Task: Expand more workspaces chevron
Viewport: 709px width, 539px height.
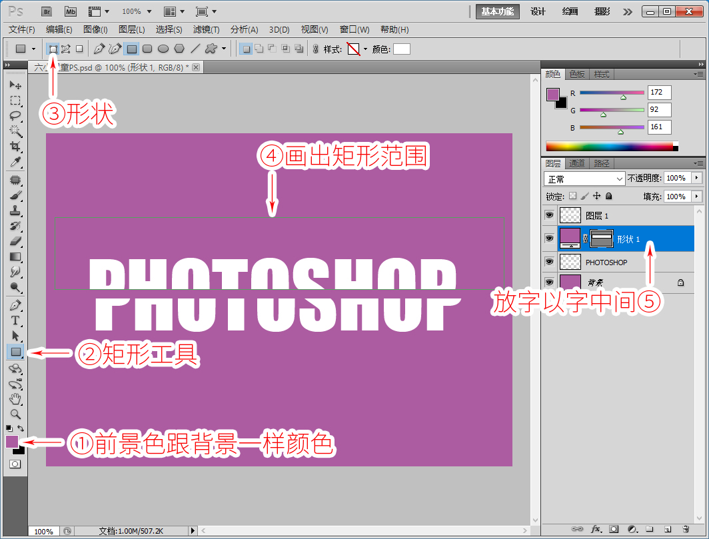Action: point(628,12)
